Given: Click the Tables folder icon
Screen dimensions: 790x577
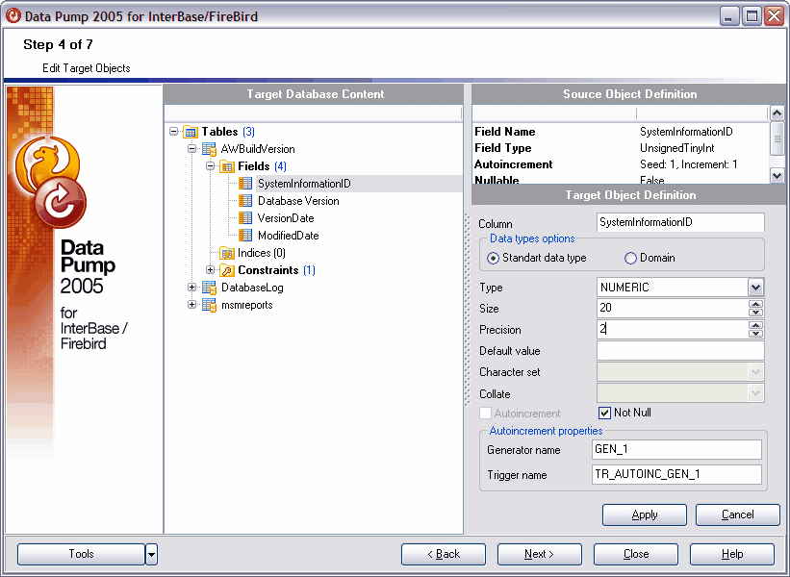Looking at the screenshot, I should 191,132.
